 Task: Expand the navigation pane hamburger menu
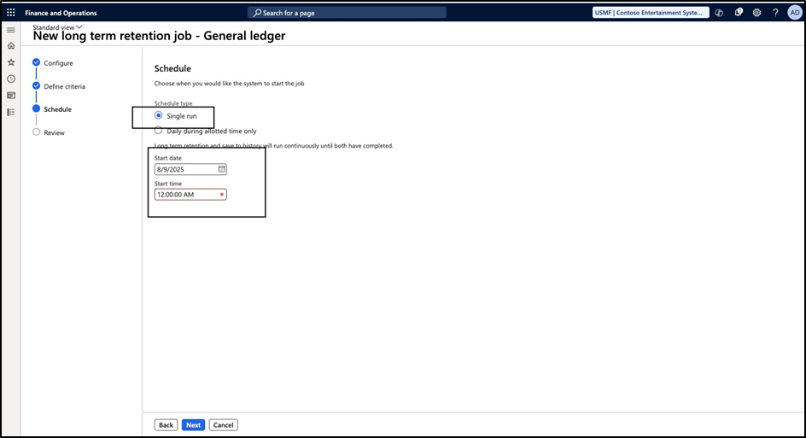pos(11,30)
